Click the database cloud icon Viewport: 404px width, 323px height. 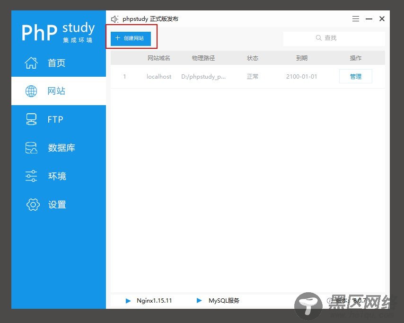point(31,148)
